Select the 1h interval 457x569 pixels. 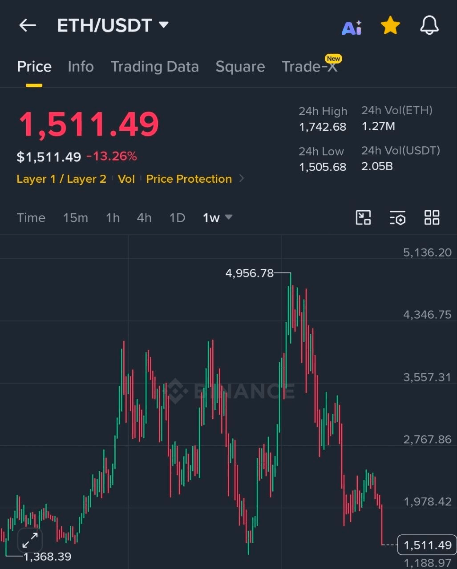[113, 218]
